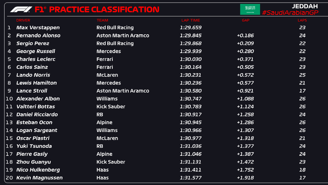Click Kevin Magnussen's name in last place
Image resolution: width=328 pixels, height=185 pixels.
click(39, 178)
